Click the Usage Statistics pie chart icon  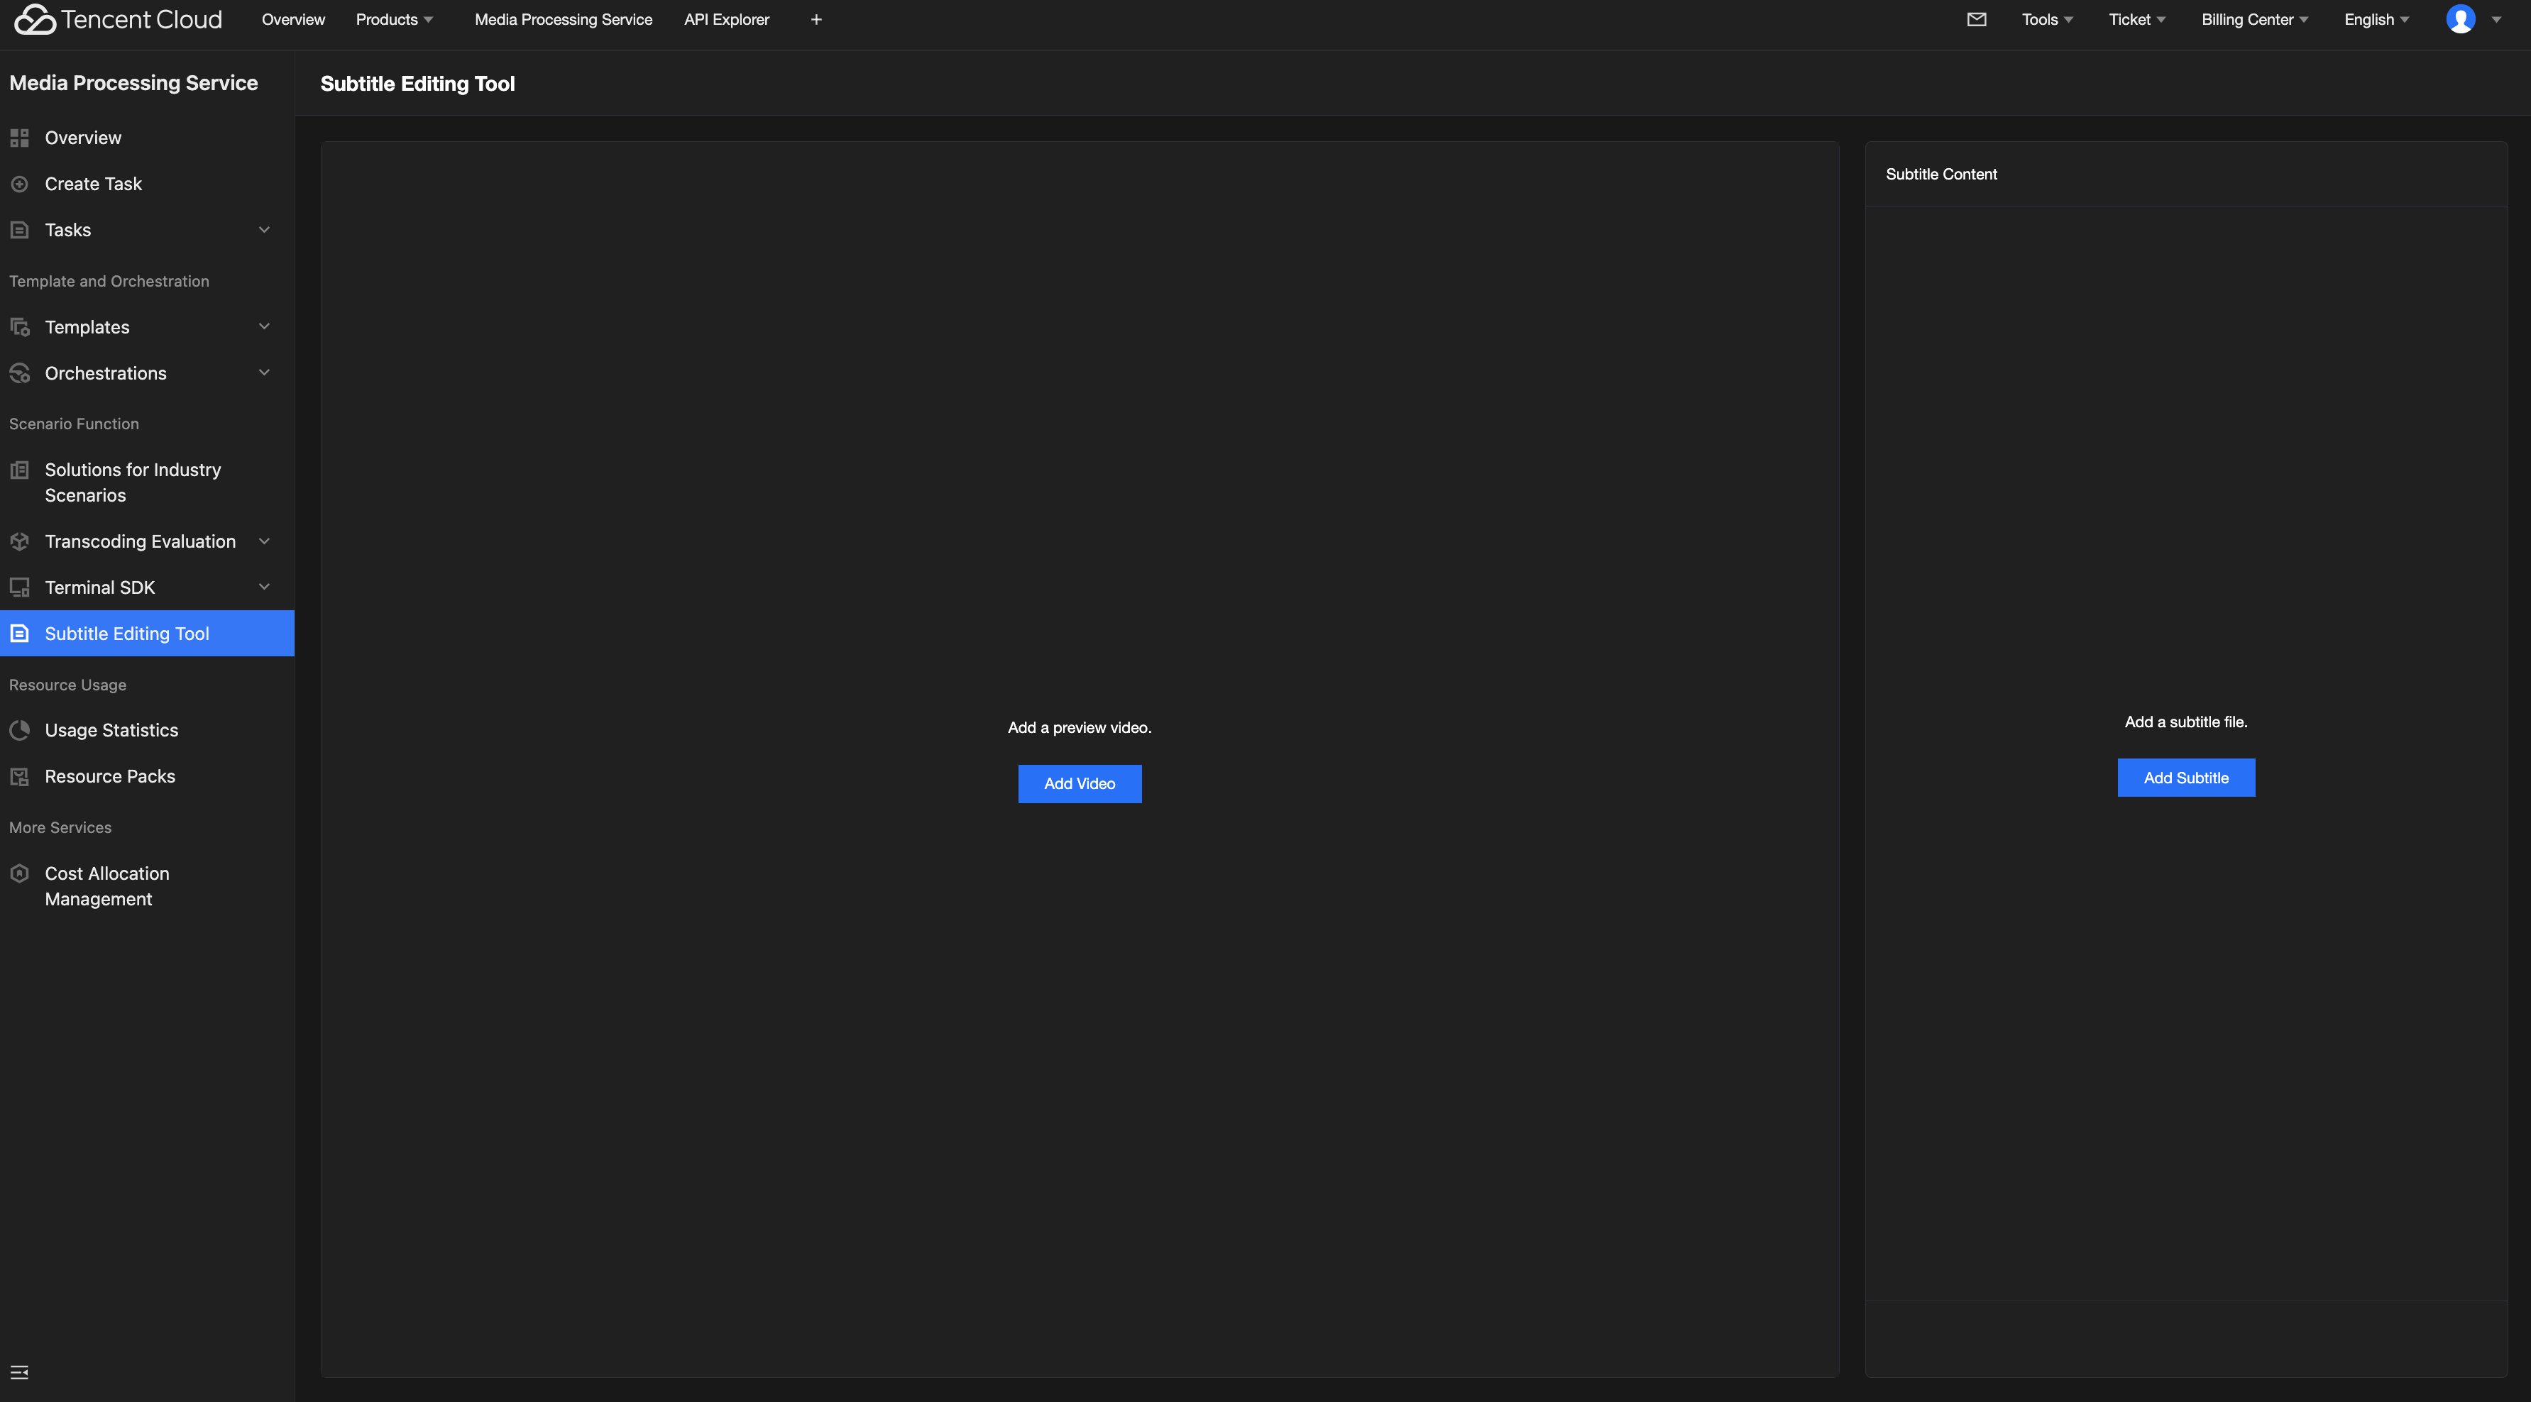[x=20, y=730]
